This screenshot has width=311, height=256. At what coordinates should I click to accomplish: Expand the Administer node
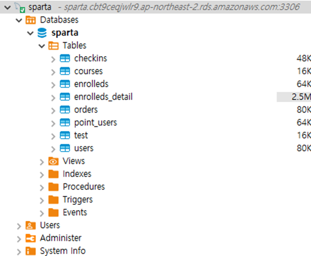19,239
